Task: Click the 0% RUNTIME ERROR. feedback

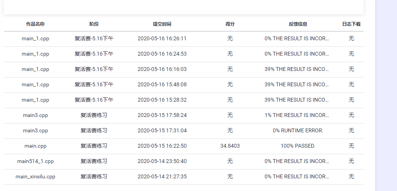Action: pos(298,131)
